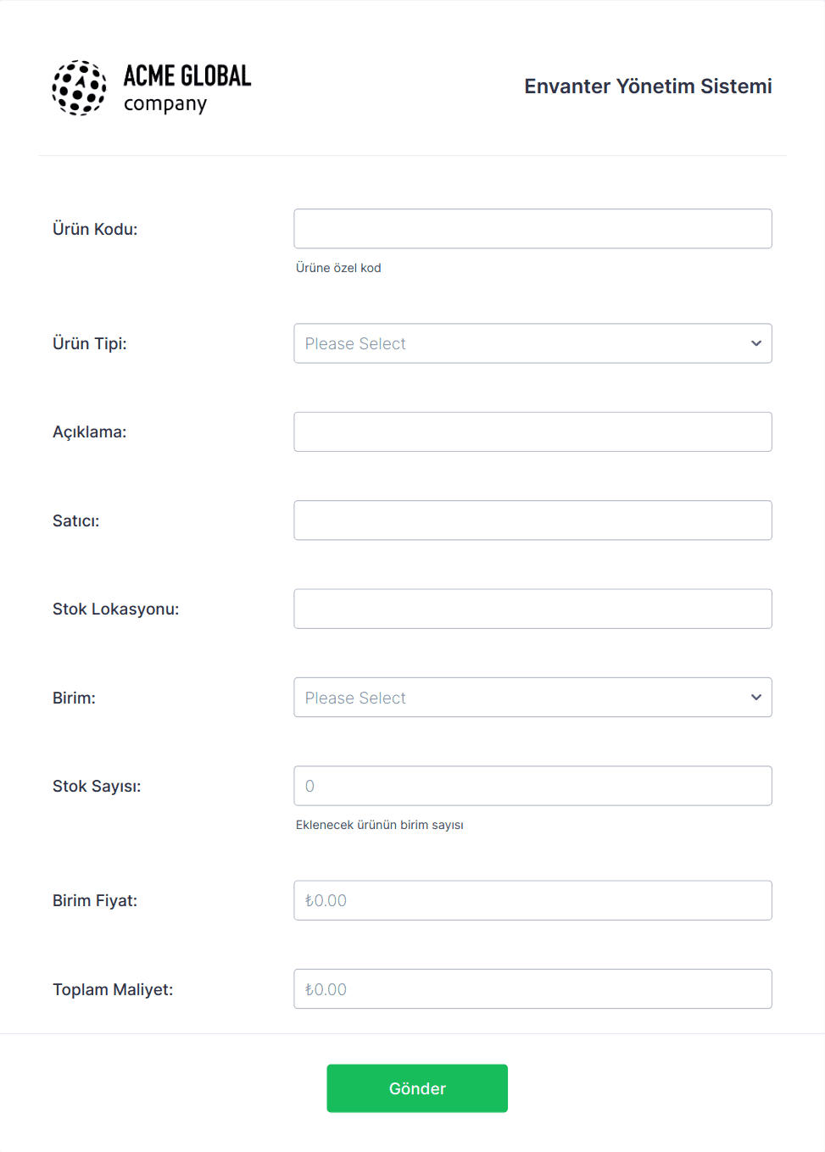Viewport: 825px width, 1152px height.
Task: Click the Stok Sayısı number field
Action: click(x=532, y=786)
